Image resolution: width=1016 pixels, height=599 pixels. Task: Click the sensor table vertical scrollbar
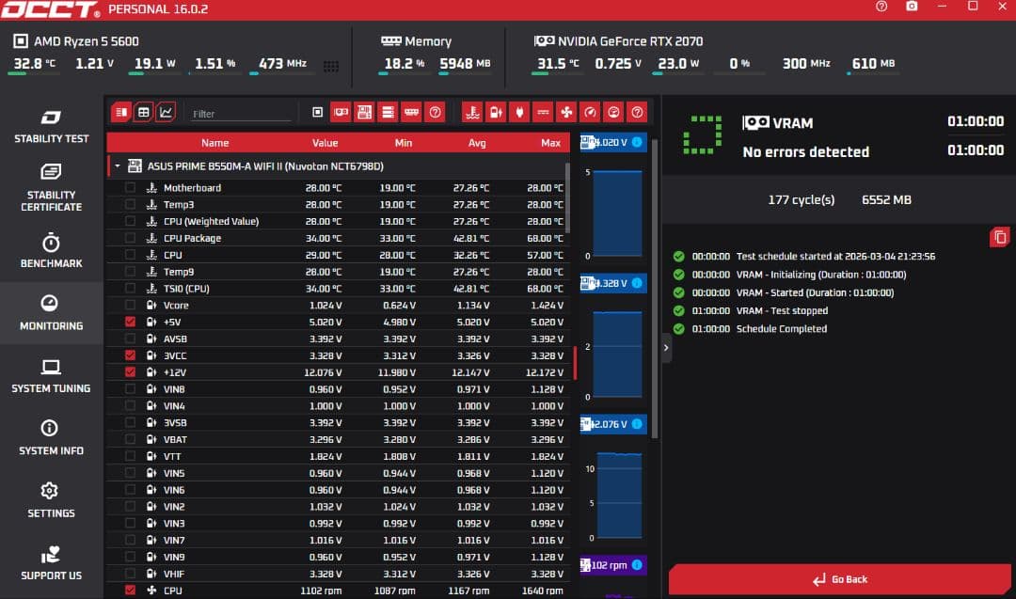(567, 197)
